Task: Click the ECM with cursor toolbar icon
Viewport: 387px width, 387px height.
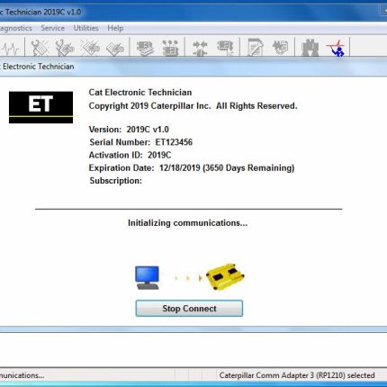Action: pyautogui.click(x=225, y=48)
